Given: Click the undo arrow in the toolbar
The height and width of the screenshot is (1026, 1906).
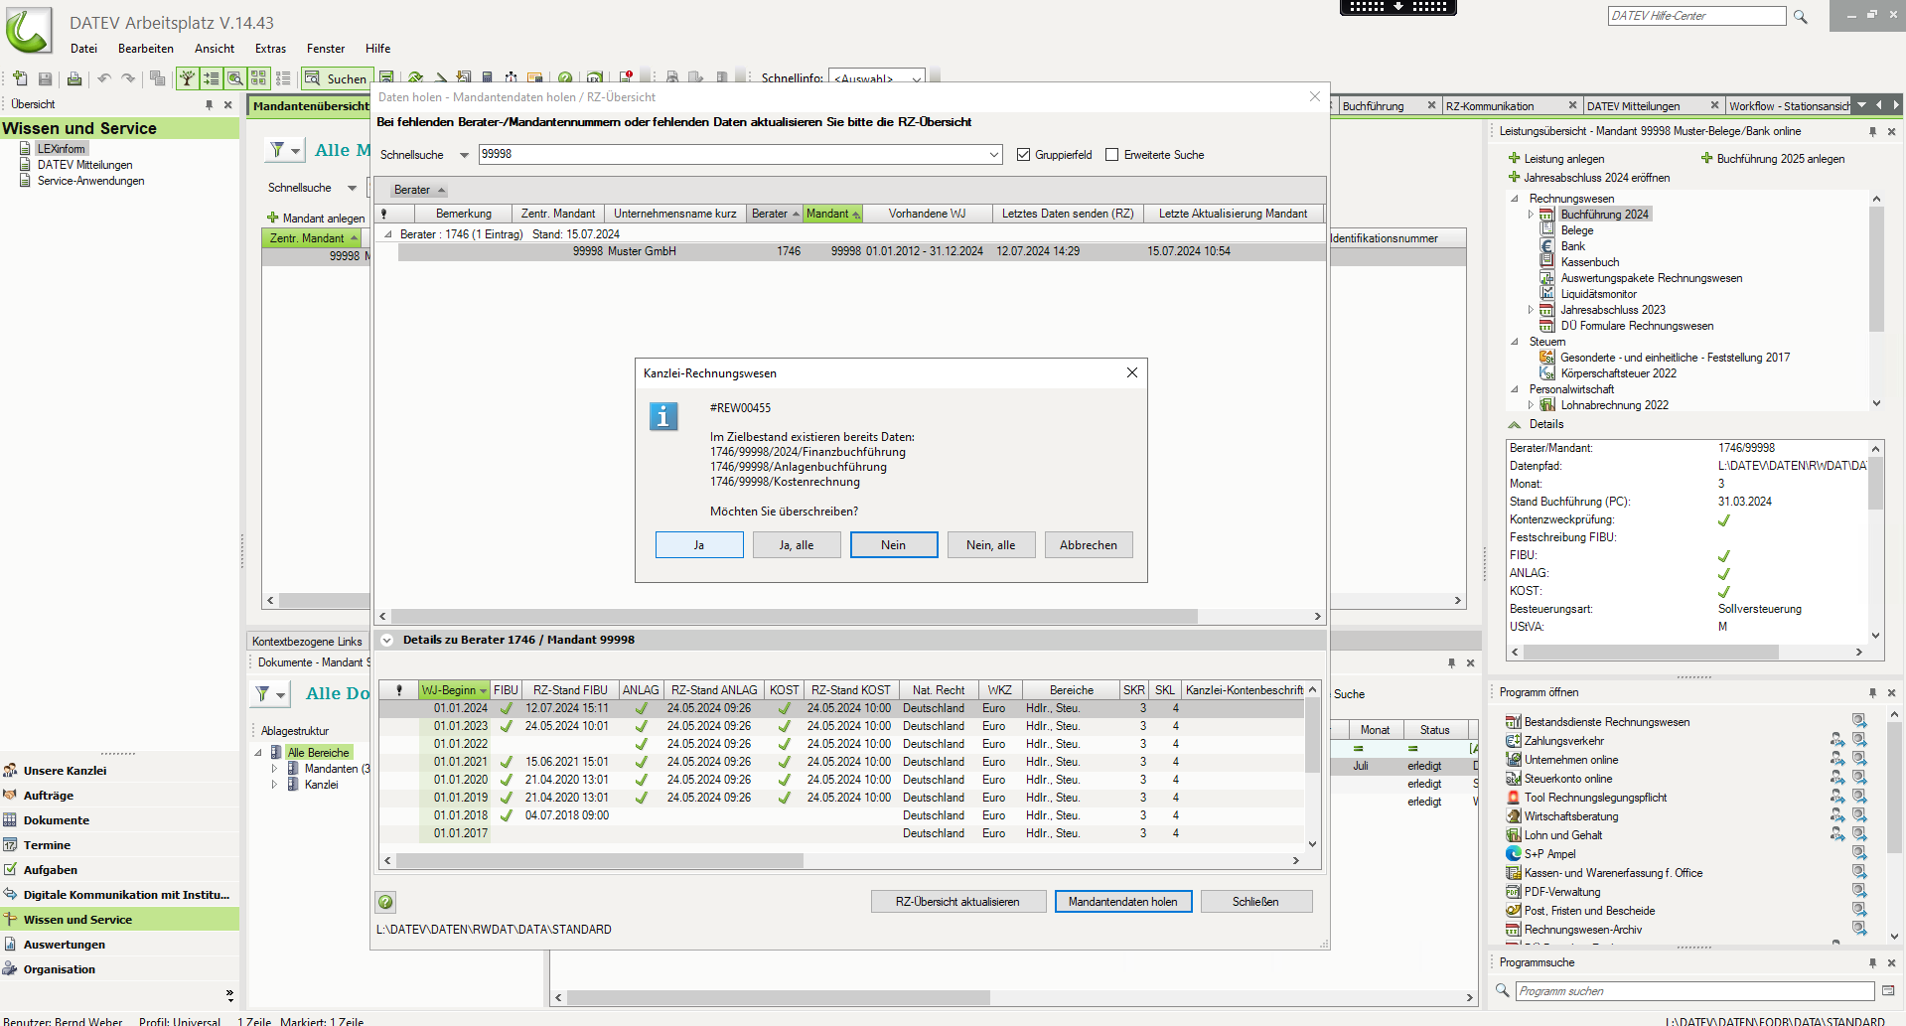Looking at the screenshot, I should pyautogui.click(x=103, y=78).
